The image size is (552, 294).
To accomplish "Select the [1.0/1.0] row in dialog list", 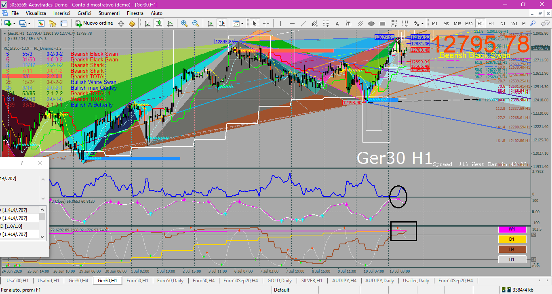I will (19, 226).
